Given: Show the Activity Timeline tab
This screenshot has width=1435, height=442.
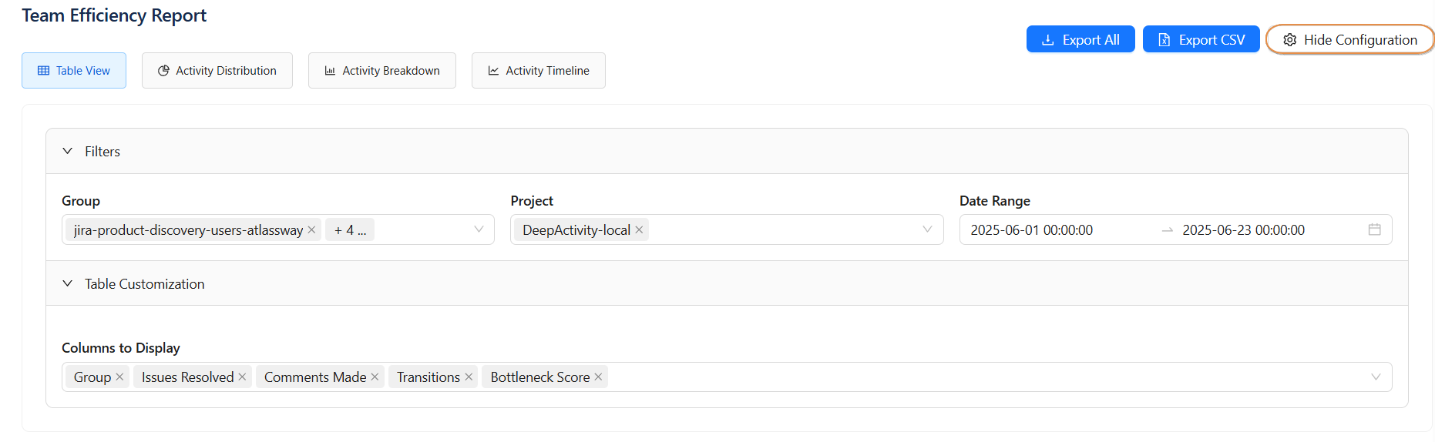Looking at the screenshot, I should 539,71.
